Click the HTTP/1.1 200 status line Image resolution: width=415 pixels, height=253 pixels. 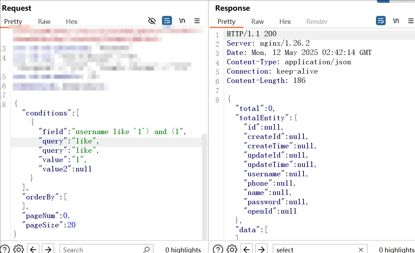coord(252,34)
